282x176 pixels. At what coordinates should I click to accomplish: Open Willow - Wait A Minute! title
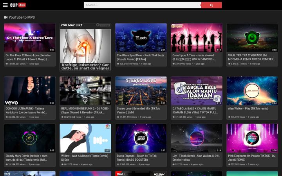click(85, 158)
